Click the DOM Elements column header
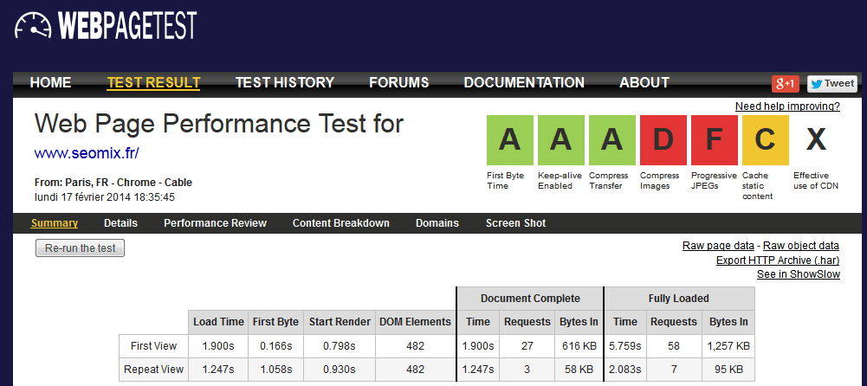Viewport: 867px width, 386px height. pyautogui.click(x=416, y=322)
